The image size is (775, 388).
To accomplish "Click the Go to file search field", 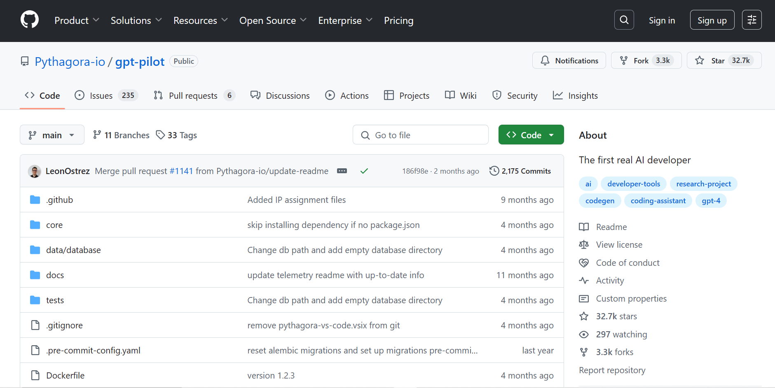I will (x=421, y=135).
